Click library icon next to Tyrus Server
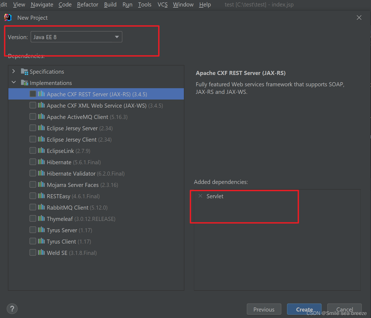 pos(41,230)
